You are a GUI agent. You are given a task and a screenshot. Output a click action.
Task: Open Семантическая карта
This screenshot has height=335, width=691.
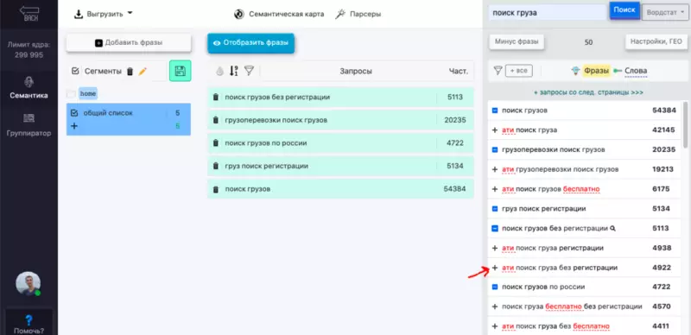(x=279, y=14)
